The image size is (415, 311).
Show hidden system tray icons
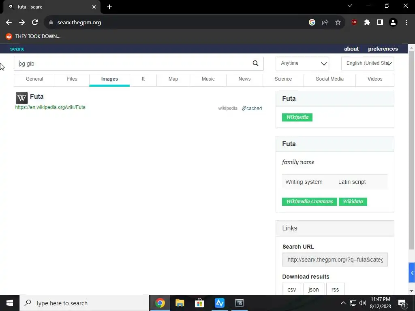pos(343,303)
